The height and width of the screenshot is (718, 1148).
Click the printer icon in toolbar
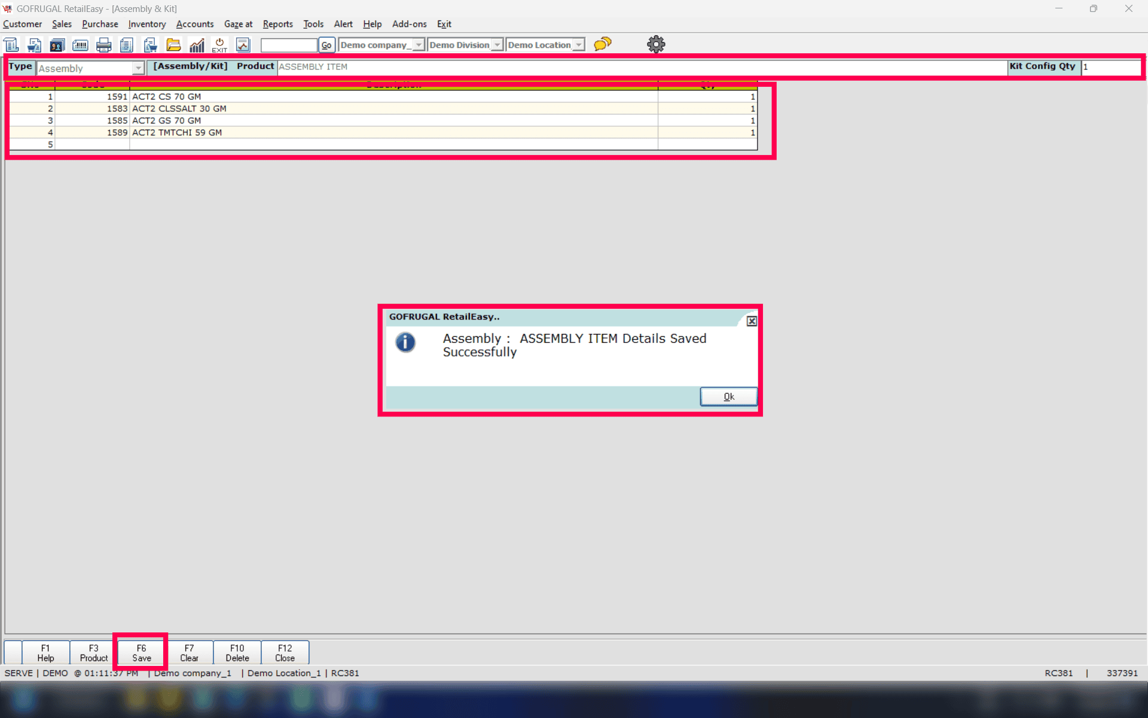103,45
